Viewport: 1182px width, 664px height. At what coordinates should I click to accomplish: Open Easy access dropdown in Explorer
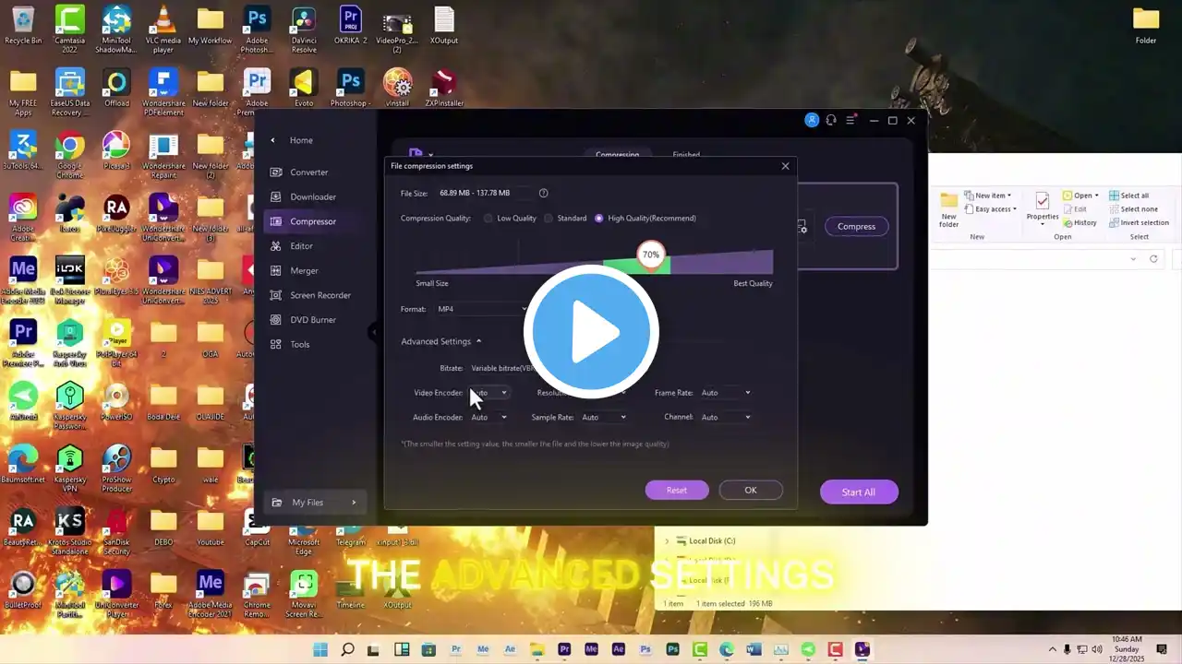989,209
